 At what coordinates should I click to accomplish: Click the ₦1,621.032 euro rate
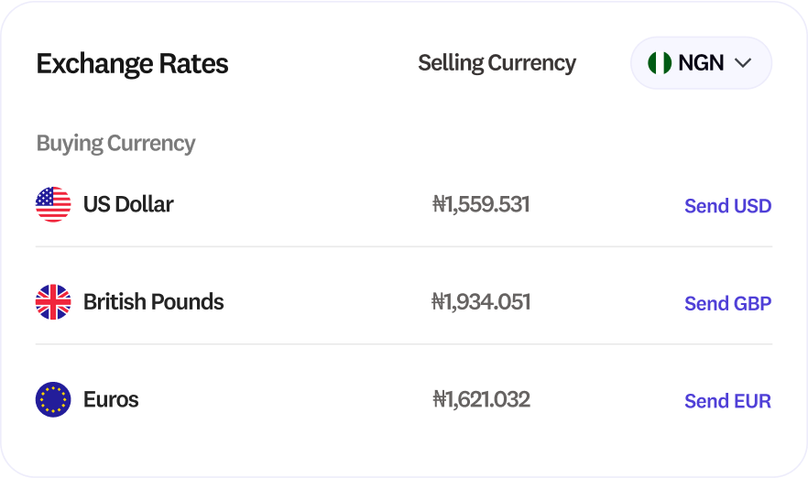point(481,400)
